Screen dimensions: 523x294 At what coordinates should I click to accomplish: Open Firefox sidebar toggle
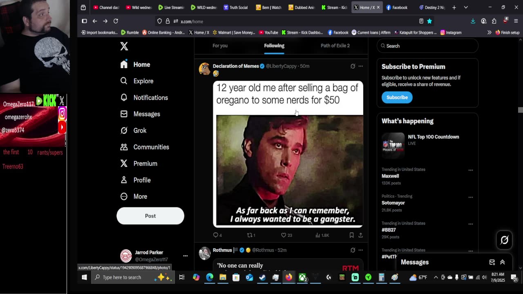[x=84, y=21]
